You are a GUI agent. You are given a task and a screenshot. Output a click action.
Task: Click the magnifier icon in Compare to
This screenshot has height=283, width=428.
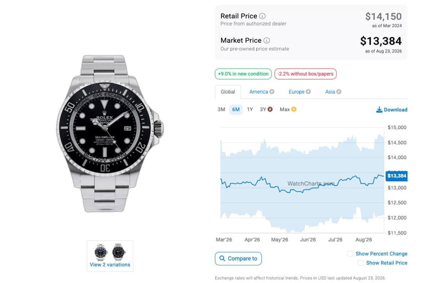click(x=222, y=258)
